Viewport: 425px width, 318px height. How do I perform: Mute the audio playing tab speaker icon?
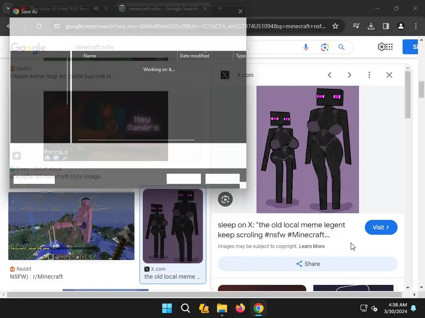pos(96,9)
